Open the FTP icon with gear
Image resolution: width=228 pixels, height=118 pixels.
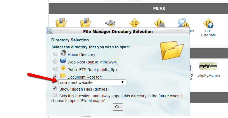tap(159, 23)
